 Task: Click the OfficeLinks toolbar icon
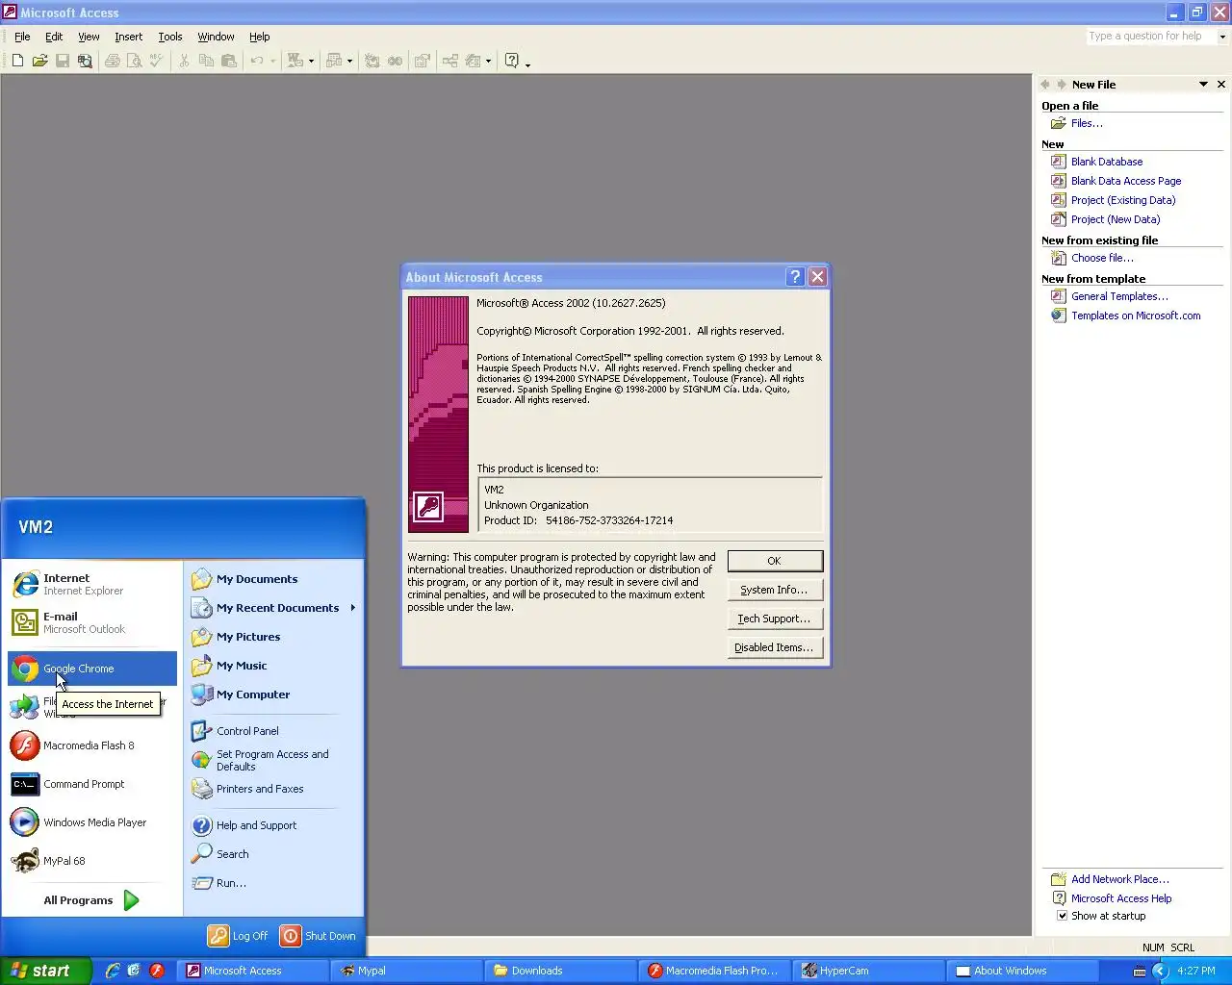coord(295,61)
